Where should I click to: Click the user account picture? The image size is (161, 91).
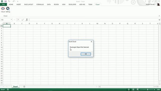[158, 5]
